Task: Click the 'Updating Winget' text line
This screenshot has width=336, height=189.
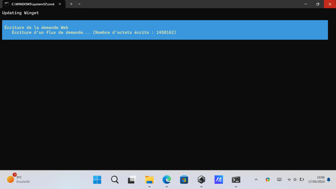Action: pyautogui.click(x=20, y=13)
